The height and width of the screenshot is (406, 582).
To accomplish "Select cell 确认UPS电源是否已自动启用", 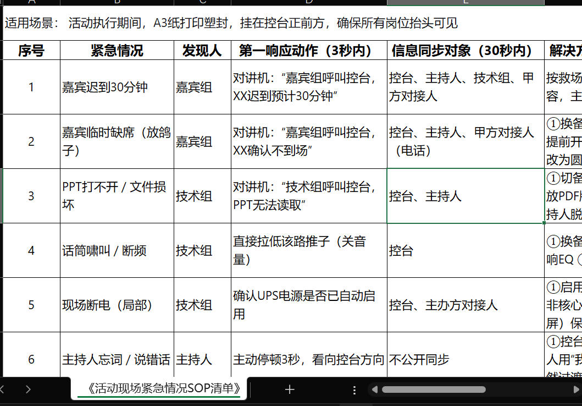I will pyautogui.click(x=309, y=305).
